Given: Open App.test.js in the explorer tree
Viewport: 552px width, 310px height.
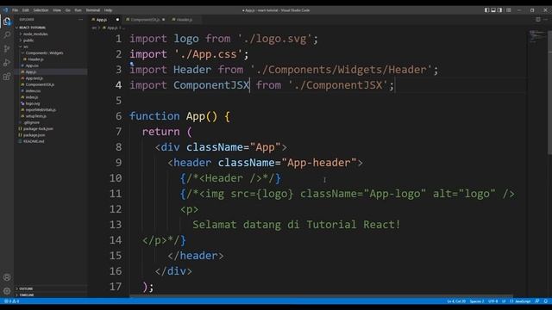Looking at the screenshot, I should click(34, 78).
